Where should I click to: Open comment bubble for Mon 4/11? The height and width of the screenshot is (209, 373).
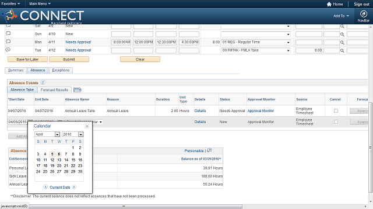click(8, 41)
